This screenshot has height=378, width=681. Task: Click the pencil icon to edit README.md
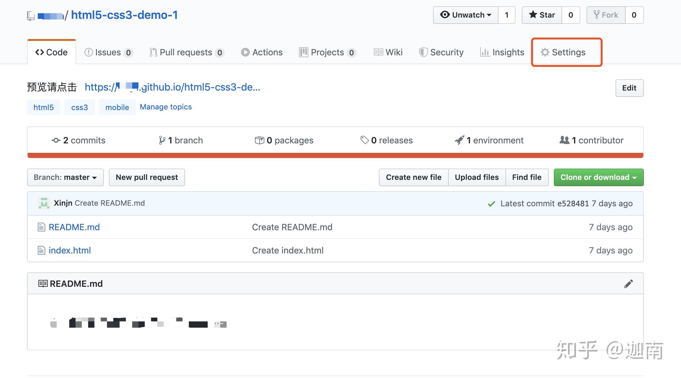pyautogui.click(x=629, y=283)
